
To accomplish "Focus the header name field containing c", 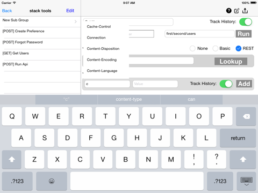I will (107, 84).
